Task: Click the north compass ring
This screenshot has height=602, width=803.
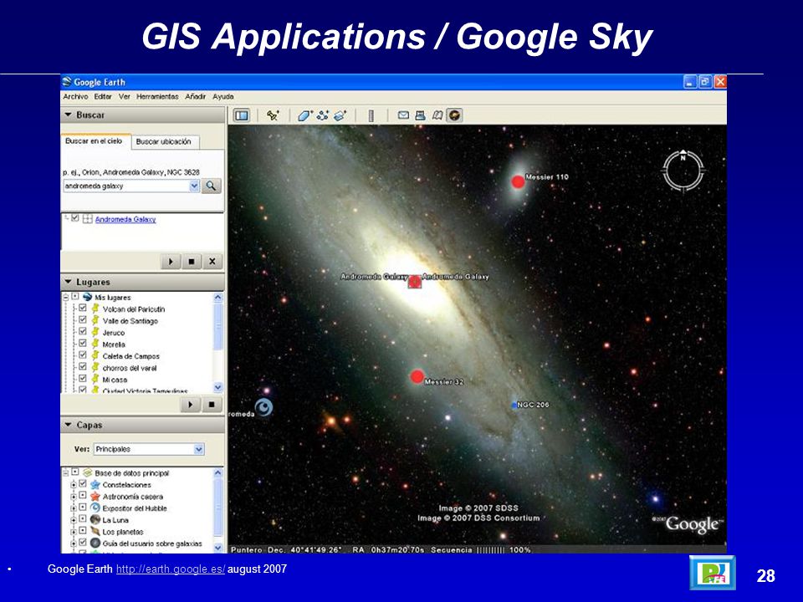Action: [683, 171]
